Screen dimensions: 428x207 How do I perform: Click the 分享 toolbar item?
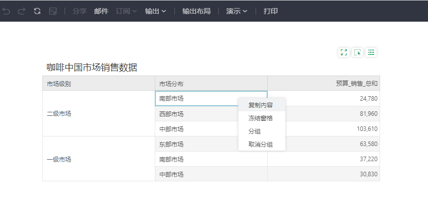click(x=79, y=11)
